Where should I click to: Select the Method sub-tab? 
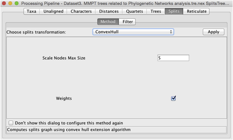108,22
